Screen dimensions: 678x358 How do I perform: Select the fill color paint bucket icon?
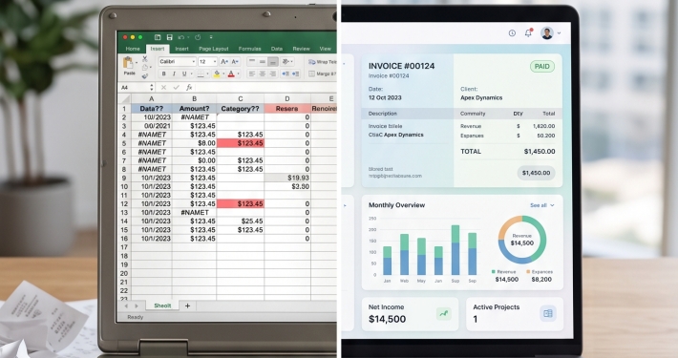coord(217,74)
